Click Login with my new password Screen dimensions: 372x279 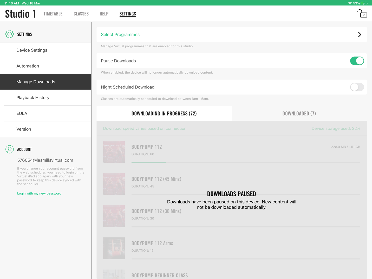(39, 193)
